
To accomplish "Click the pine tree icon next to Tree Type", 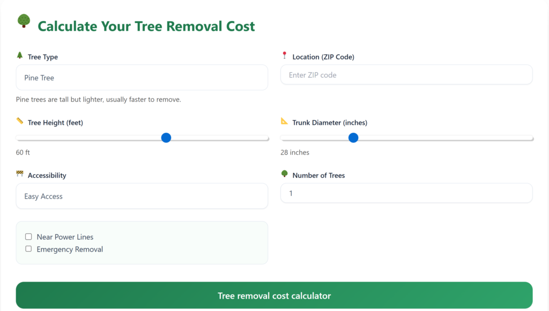I will coord(20,55).
